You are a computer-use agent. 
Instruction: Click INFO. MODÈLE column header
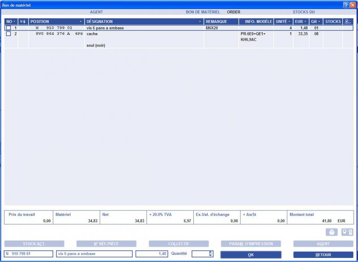pyautogui.click(x=256, y=21)
